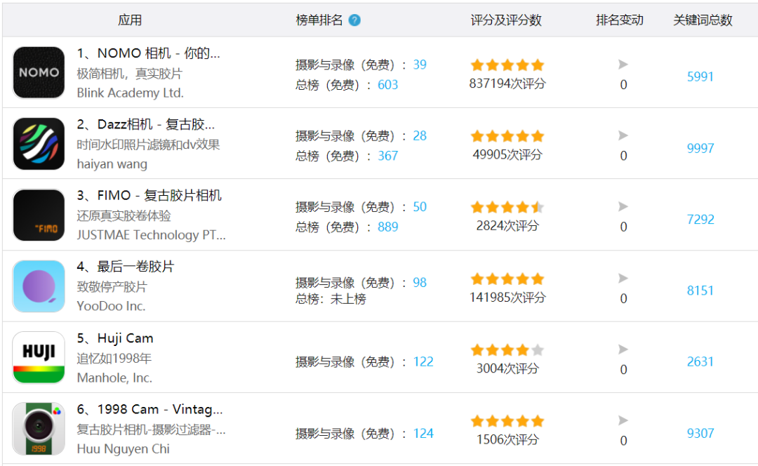Screen dimensions: 758x466
Task: Click 1998 Cam category rank 124
Action: (423, 433)
